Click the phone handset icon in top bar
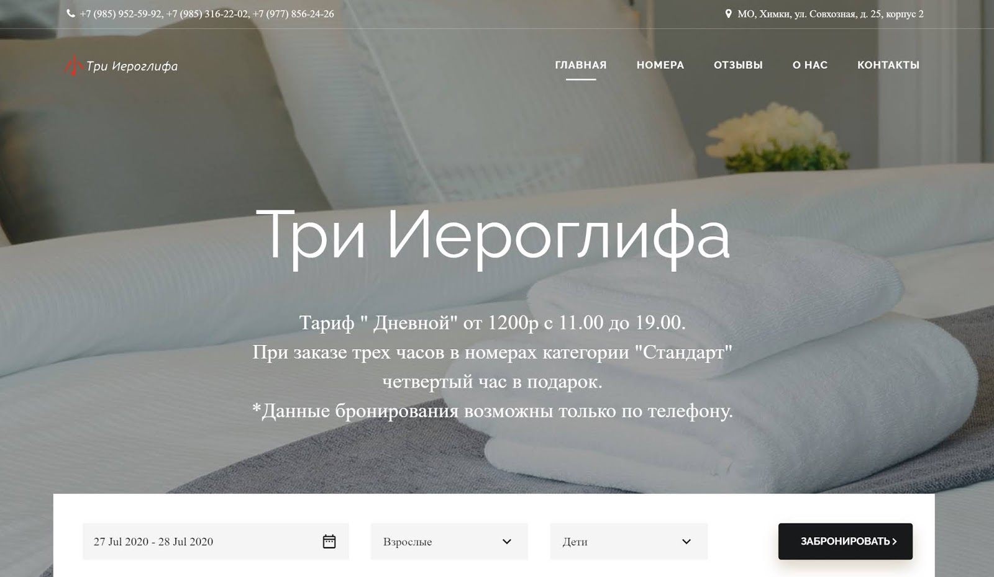The width and height of the screenshot is (994, 577). pos(71,13)
